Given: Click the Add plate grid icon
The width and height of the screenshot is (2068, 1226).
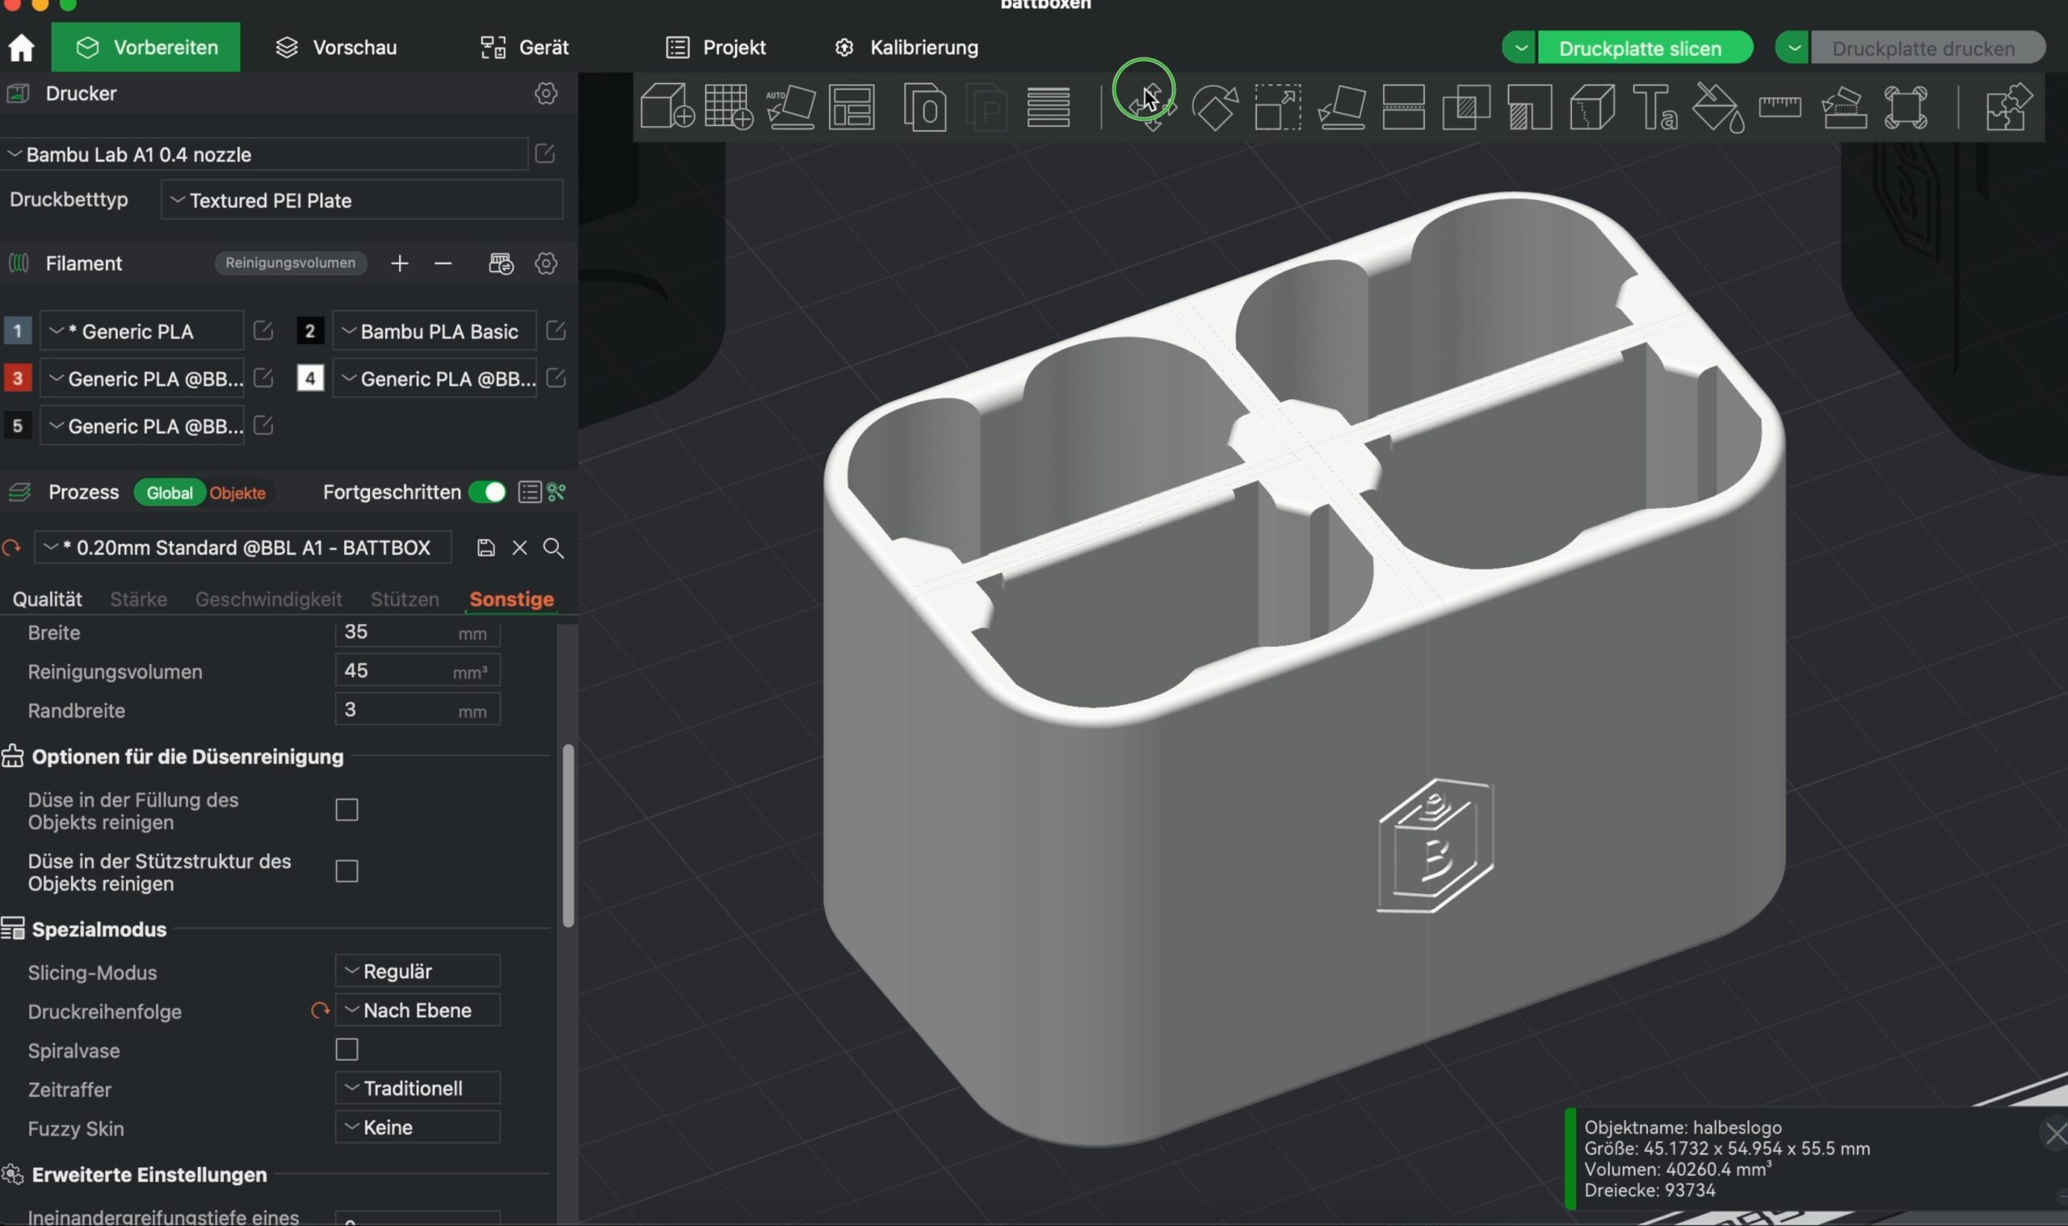Looking at the screenshot, I should 729,106.
